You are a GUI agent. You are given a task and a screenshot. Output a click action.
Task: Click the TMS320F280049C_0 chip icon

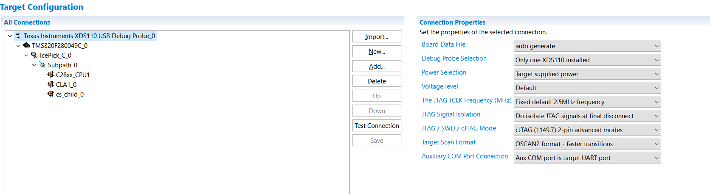coord(26,46)
